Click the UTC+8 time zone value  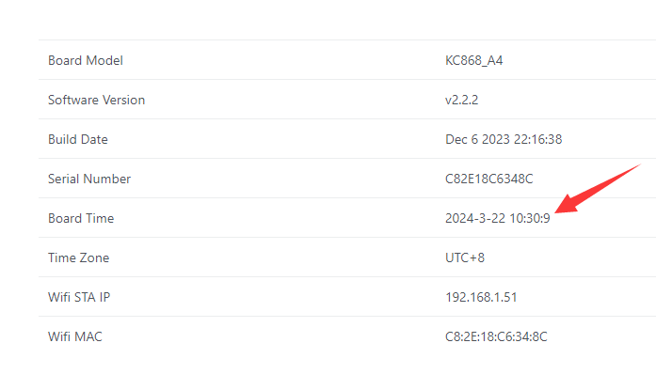point(465,257)
